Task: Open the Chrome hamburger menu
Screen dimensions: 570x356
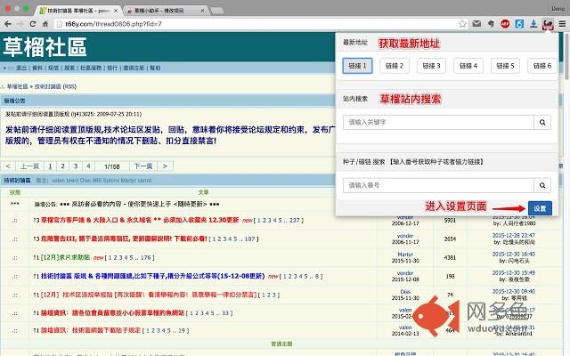Action: [x=562, y=24]
